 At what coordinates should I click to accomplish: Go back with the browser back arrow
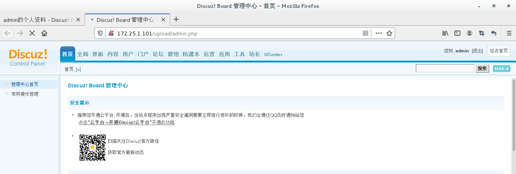click(x=8, y=33)
